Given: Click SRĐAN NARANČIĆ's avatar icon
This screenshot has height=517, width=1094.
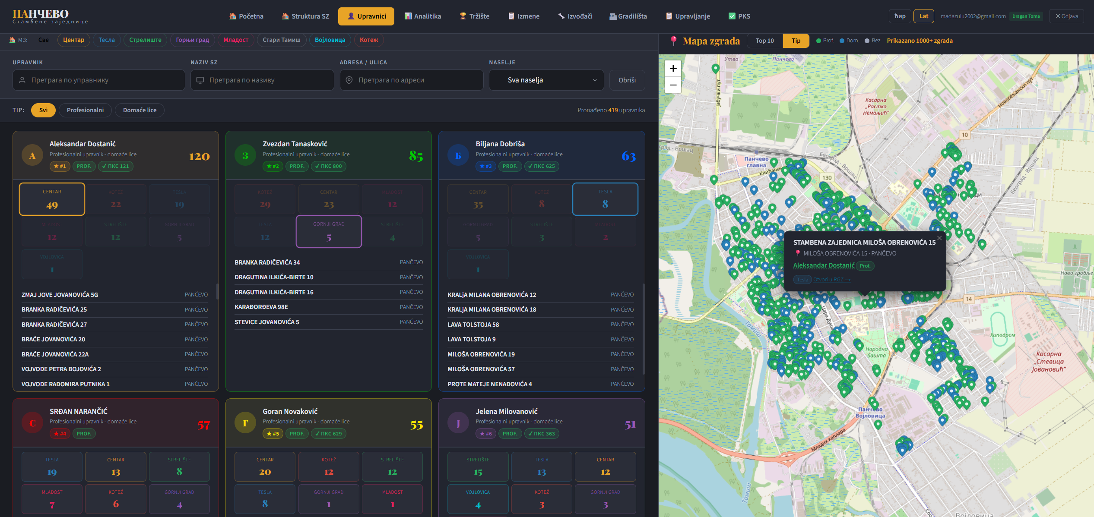Looking at the screenshot, I should (32, 423).
